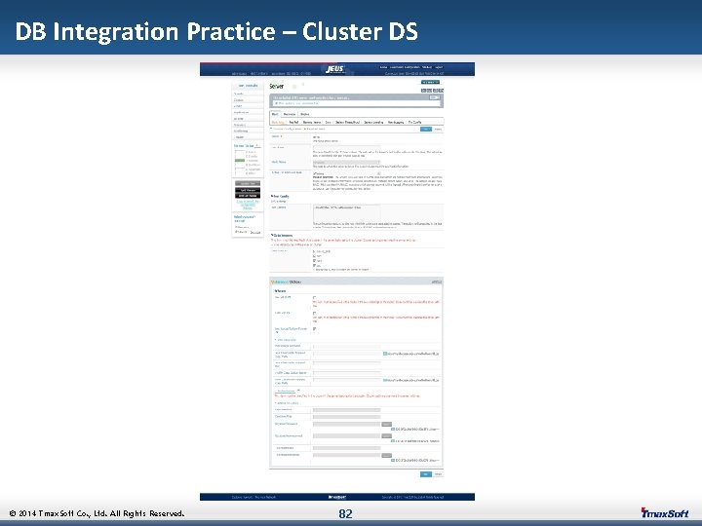
Task: Click the gray Lock & Edit button in the sidebar
Action: point(248,183)
